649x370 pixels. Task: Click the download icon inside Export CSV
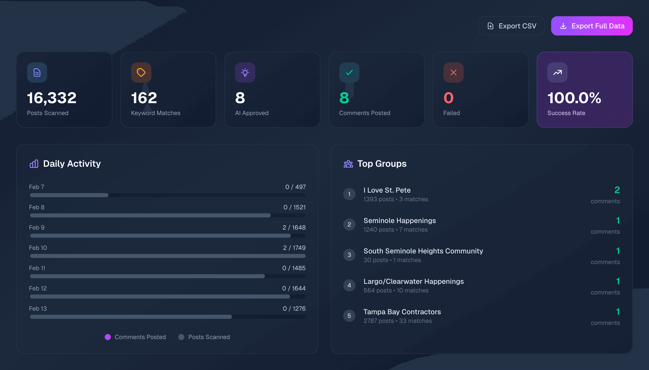point(490,25)
